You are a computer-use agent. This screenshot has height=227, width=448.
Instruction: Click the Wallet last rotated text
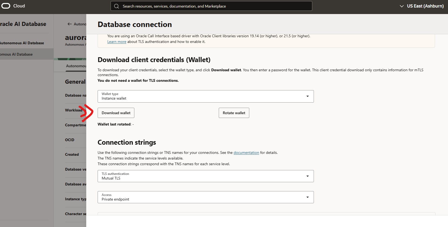point(116,124)
